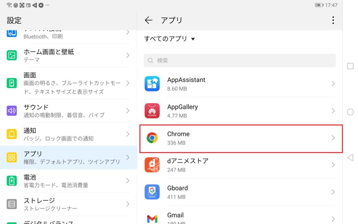Viewport: 358px width, 224px height.
Task: Open the すべてのアプリ filter dropdown
Action: pyautogui.click(x=170, y=38)
